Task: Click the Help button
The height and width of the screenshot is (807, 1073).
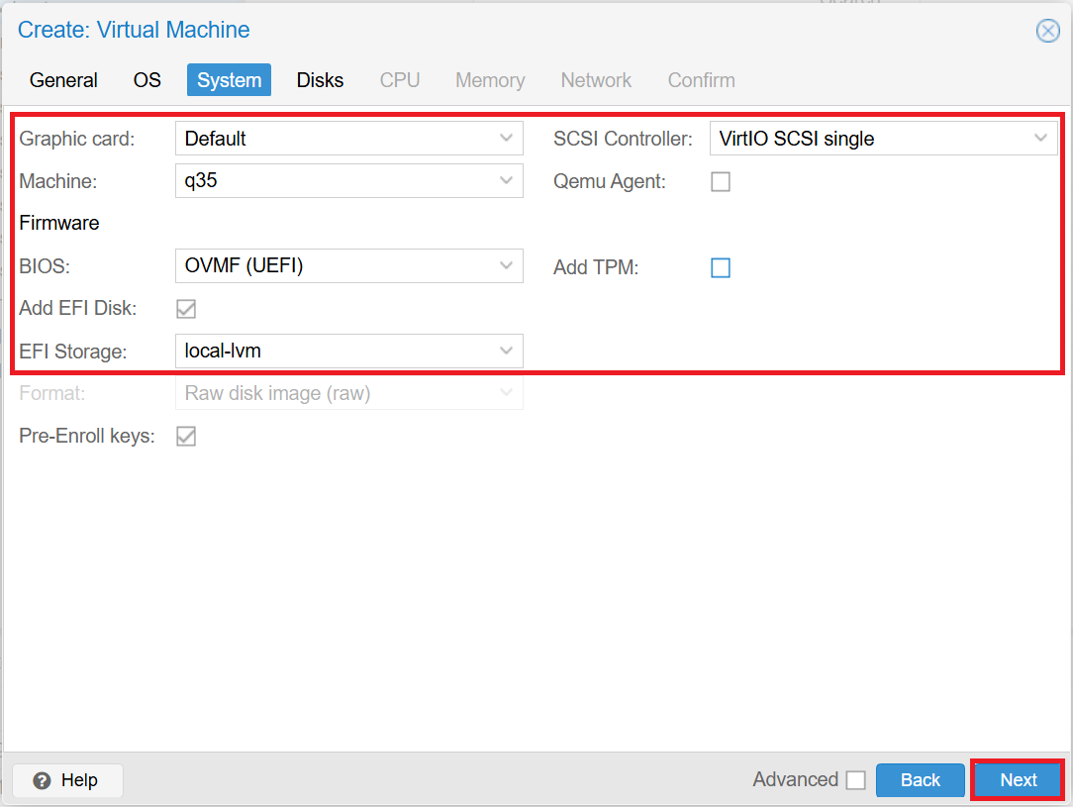Action: click(66, 780)
